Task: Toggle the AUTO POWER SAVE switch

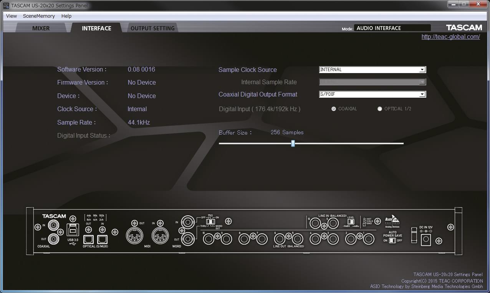Action: click(x=392, y=240)
